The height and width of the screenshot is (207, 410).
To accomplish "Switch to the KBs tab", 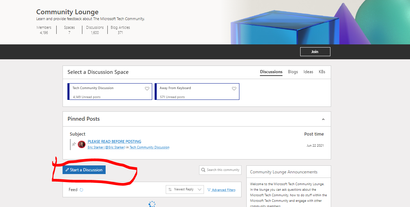I will tap(322, 72).
